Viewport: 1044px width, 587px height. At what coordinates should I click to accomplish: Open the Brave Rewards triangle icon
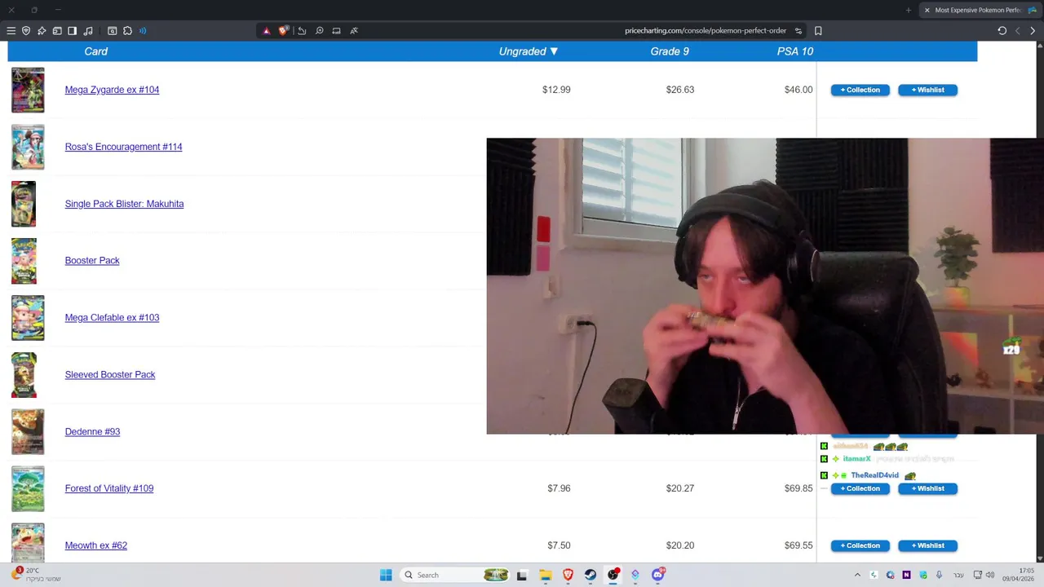(x=266, y=31)
